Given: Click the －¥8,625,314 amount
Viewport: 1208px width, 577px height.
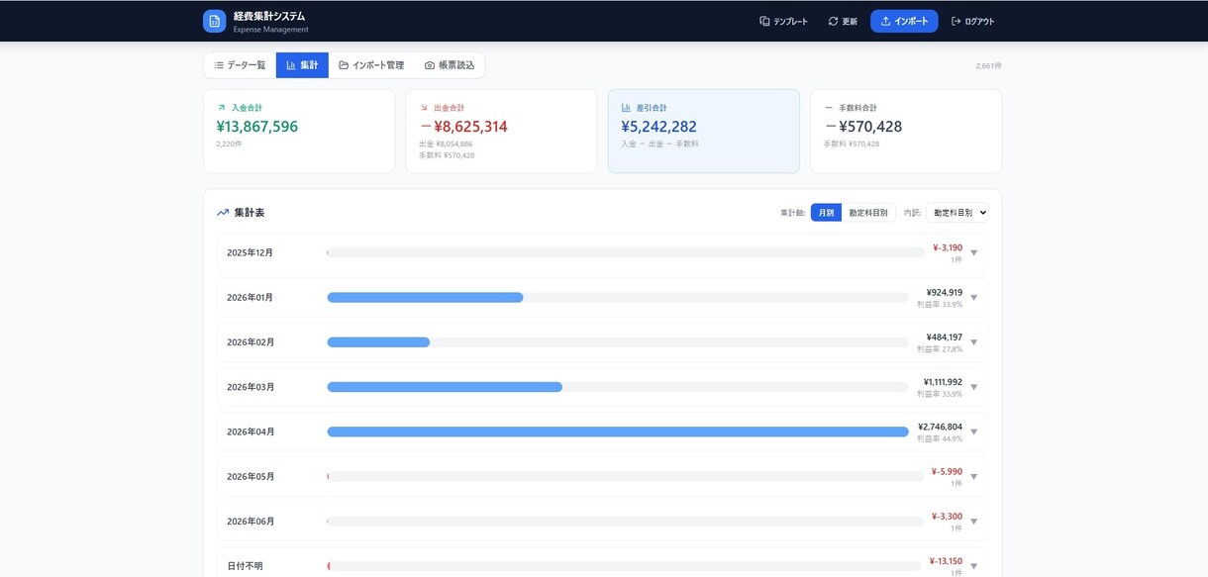Looking at the screenshot, I should [x=463, y=127].
